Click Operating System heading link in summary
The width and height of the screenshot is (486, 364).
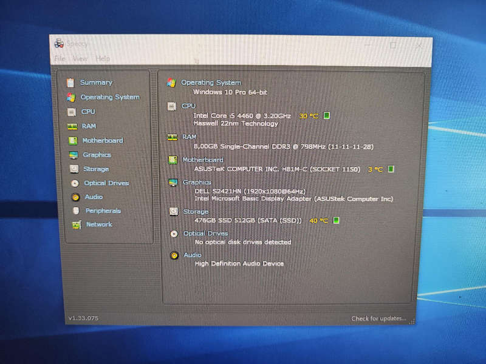211,83
